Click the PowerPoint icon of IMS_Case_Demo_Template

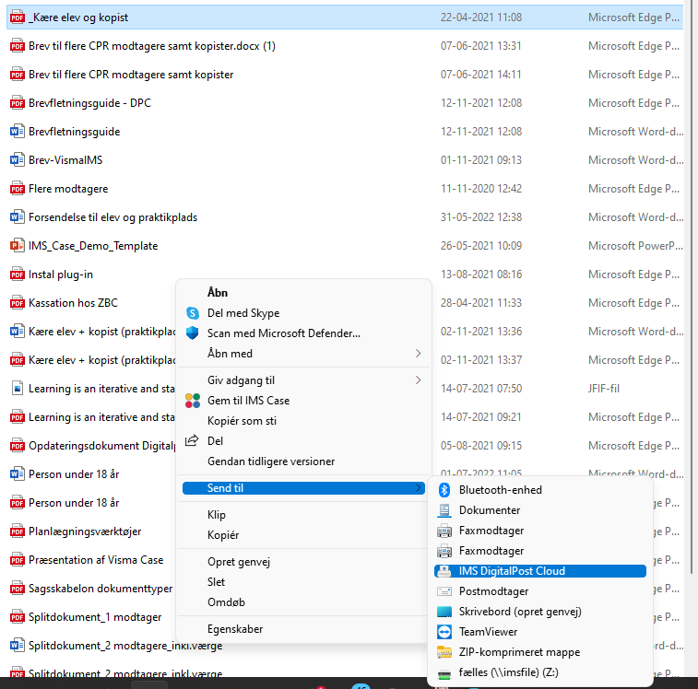click(x=17, y=246)
